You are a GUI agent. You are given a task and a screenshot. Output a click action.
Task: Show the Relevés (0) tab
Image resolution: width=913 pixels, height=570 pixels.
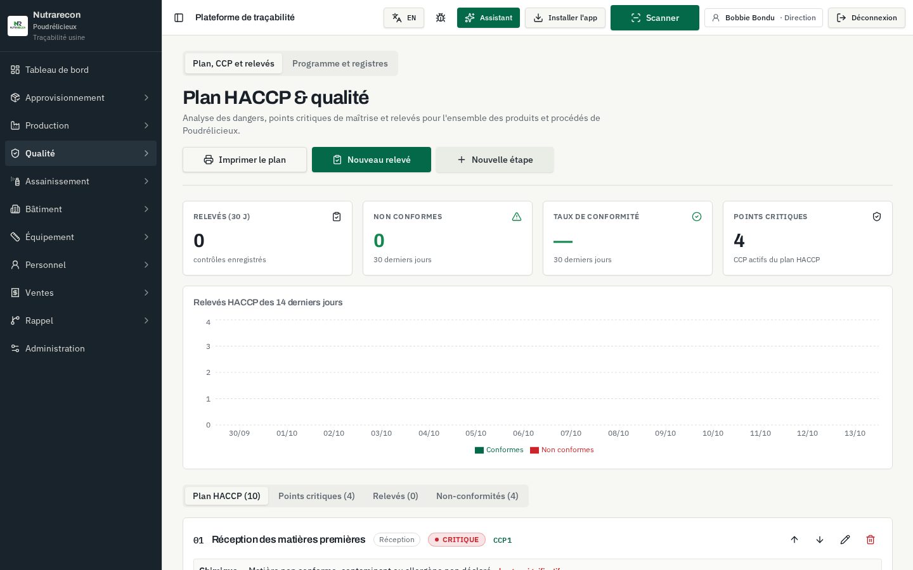click(x=396, y=496)
